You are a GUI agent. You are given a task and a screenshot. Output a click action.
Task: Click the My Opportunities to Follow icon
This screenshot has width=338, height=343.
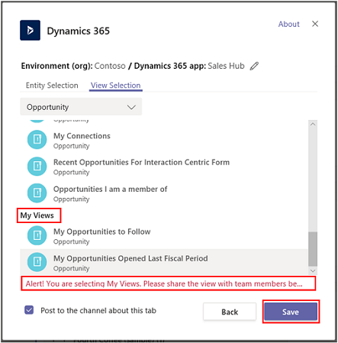(x=37, y=235)
